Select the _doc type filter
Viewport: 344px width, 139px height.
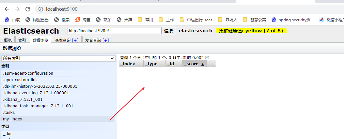click(x=58, y=133)
